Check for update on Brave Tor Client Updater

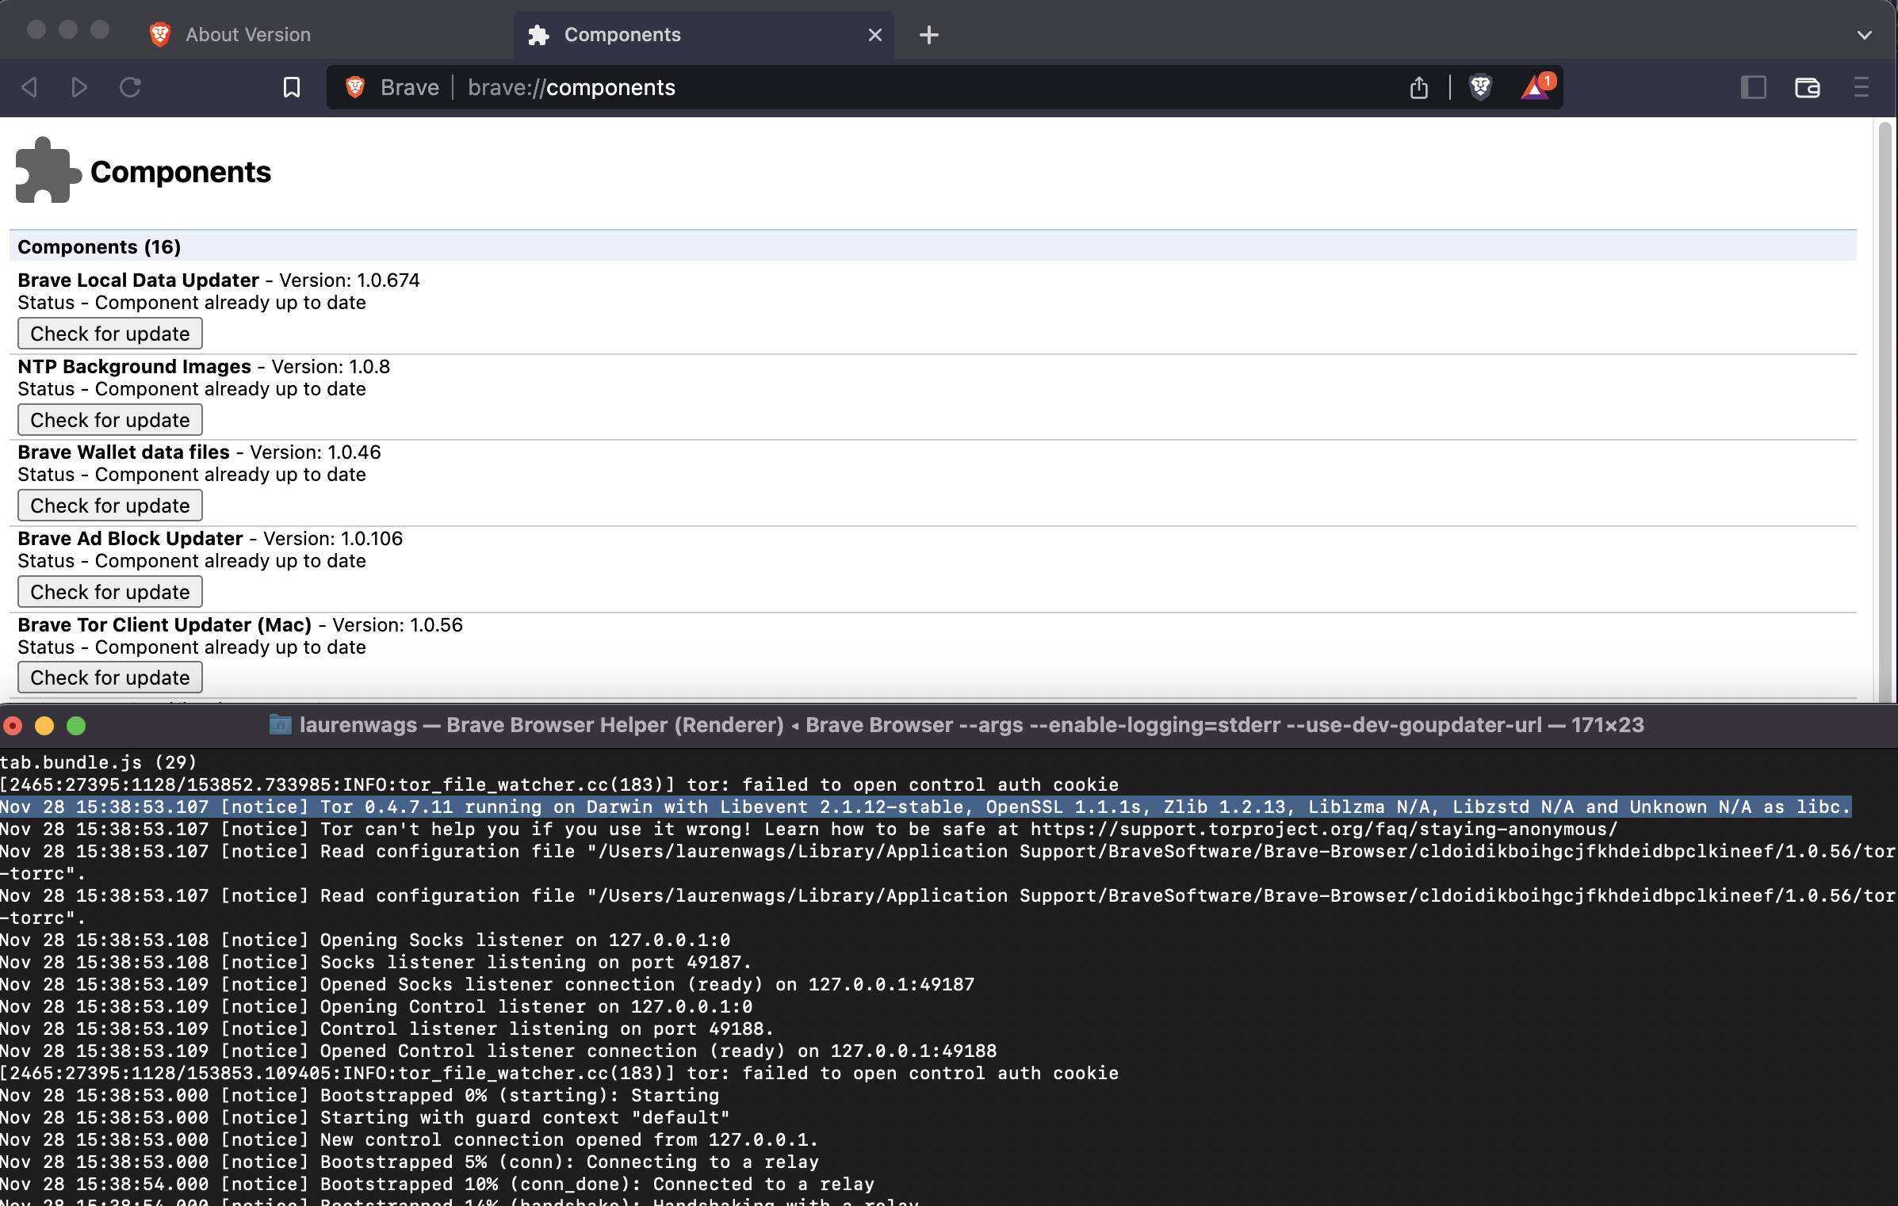109,677
